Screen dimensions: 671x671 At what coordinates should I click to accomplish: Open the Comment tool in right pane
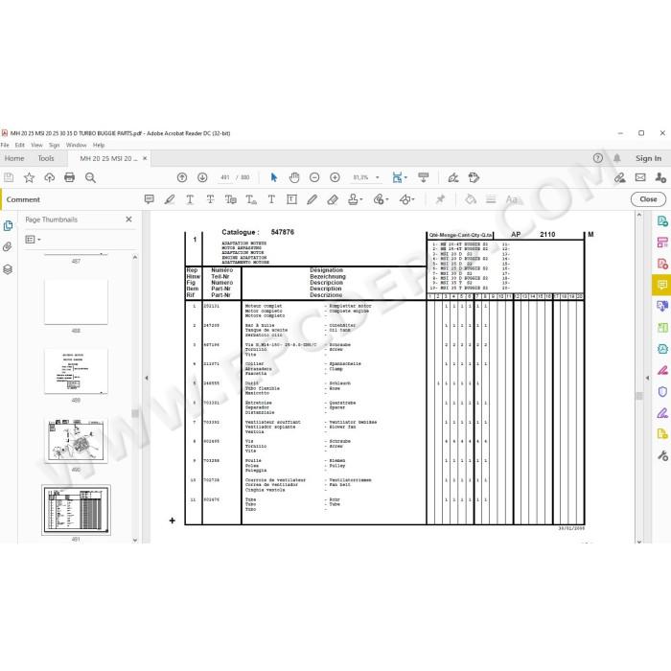[662, 285]
